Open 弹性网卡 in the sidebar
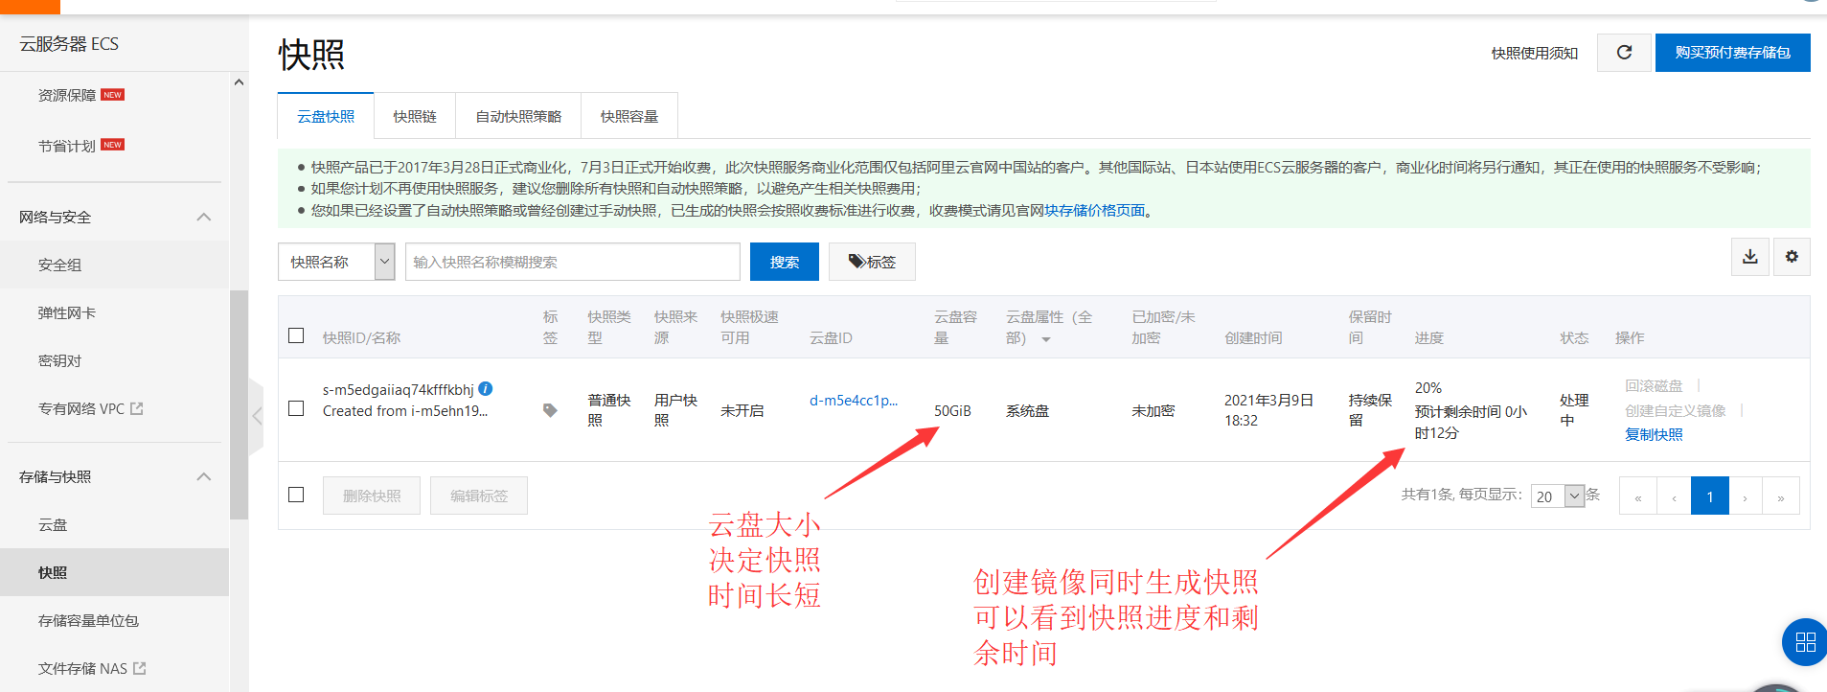The image size is (1827, 692). point(67,312)
